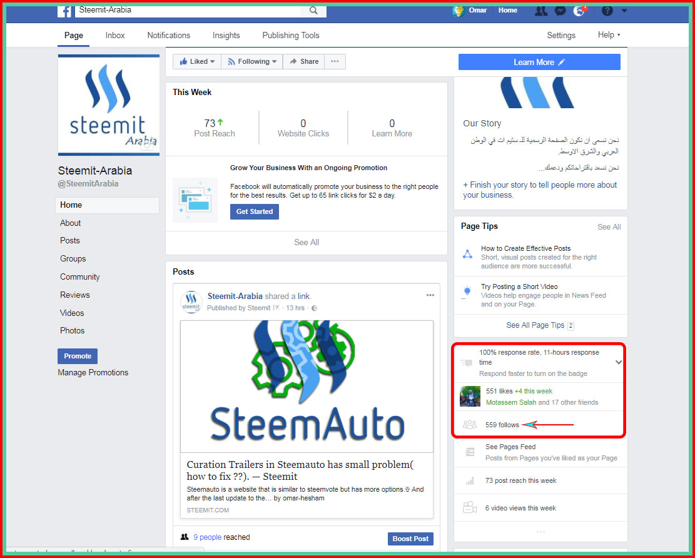
Task: Open the globe notifications icon
Action: 579,11
